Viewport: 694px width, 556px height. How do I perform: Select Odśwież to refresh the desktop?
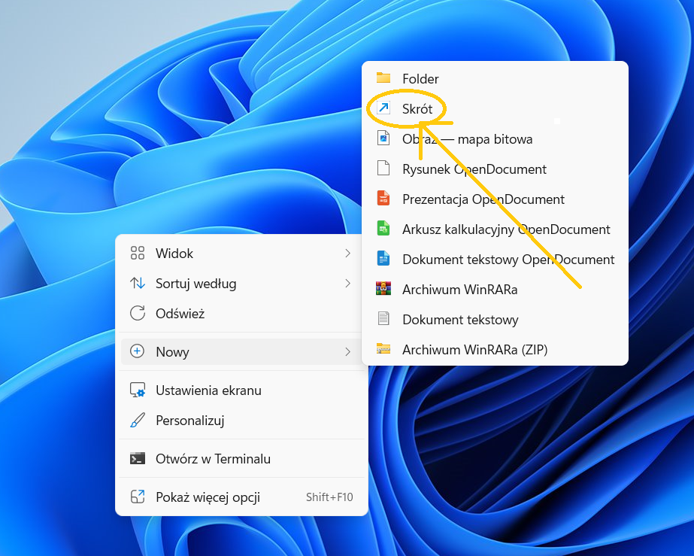tap(241, 313)
